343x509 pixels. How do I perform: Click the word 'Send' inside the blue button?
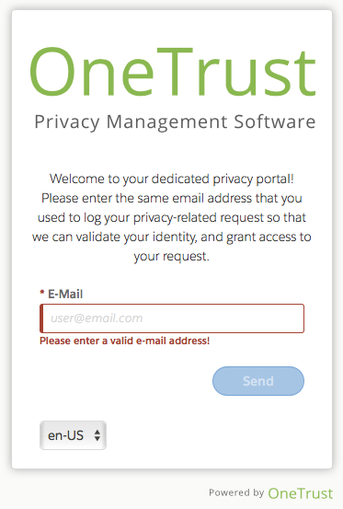(258, 381)
